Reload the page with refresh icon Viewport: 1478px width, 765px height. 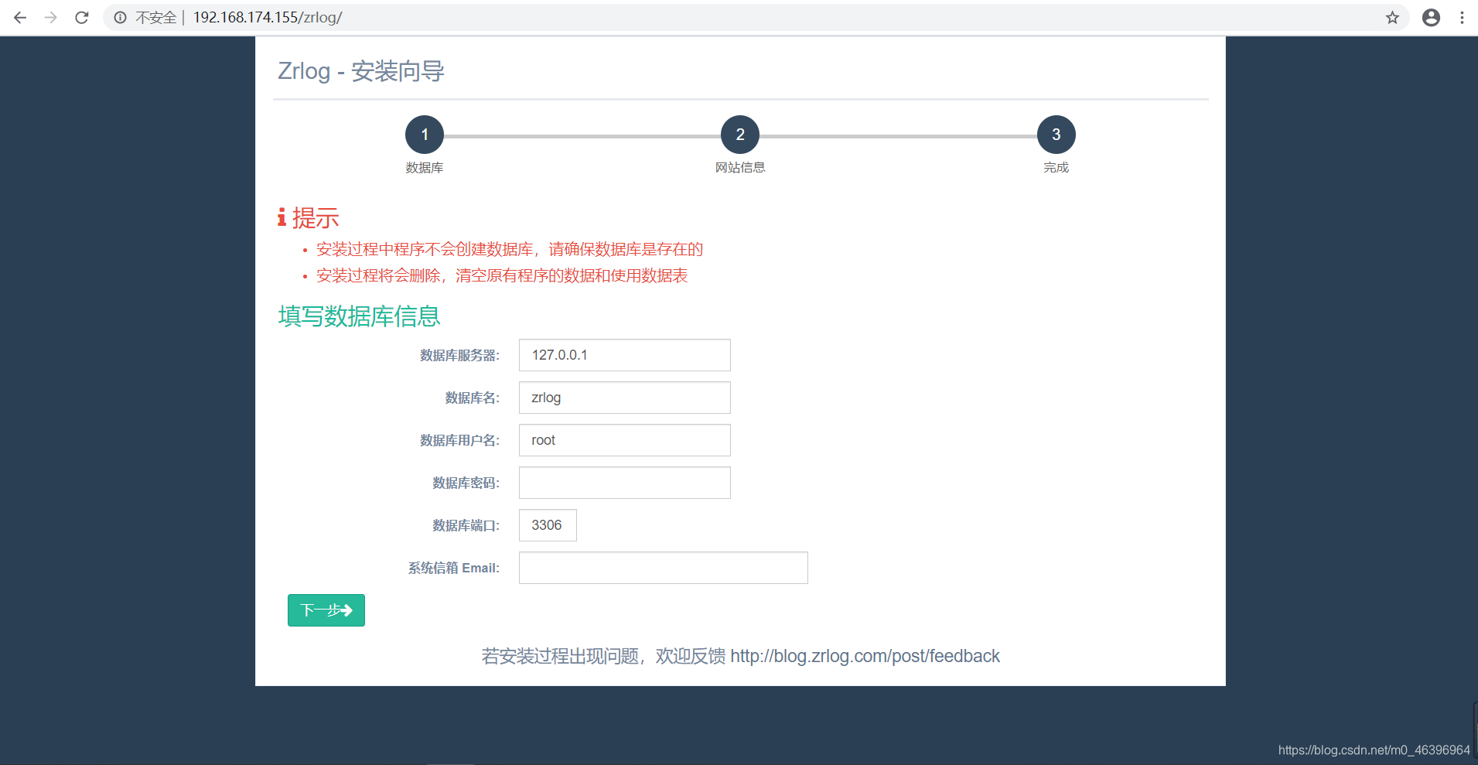[x=82, y=17]
